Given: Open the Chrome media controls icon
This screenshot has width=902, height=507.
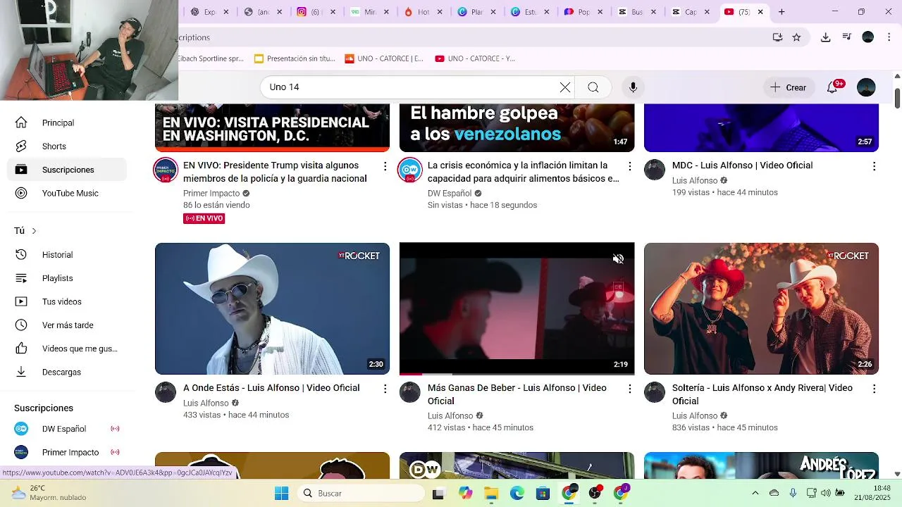Looking at the screenshot, I should coord(847,37).
